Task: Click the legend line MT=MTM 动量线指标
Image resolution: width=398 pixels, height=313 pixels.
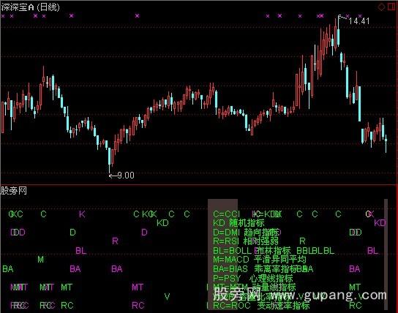Action: [x=255, y=287]
